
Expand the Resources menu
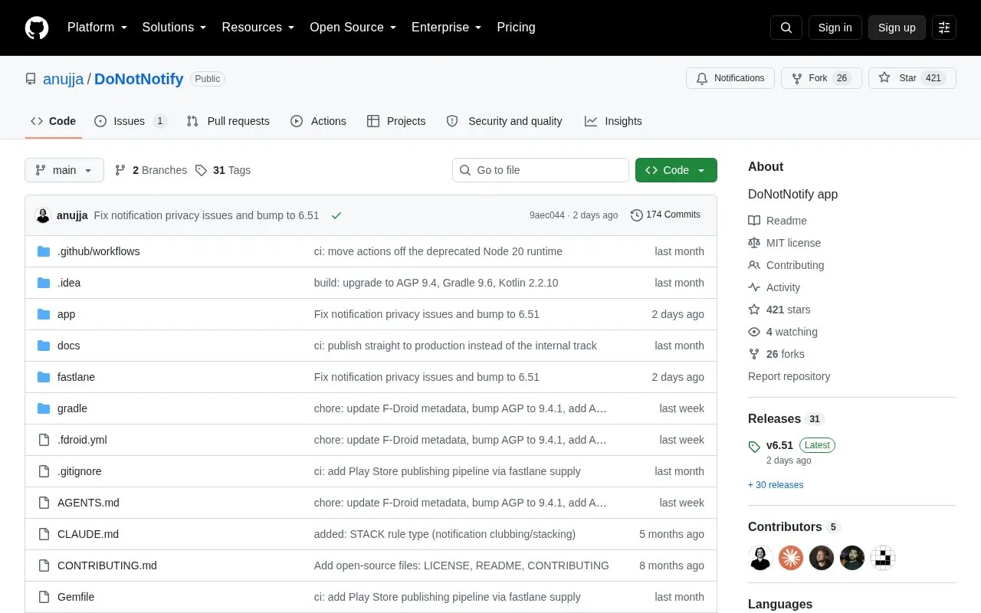258,28
